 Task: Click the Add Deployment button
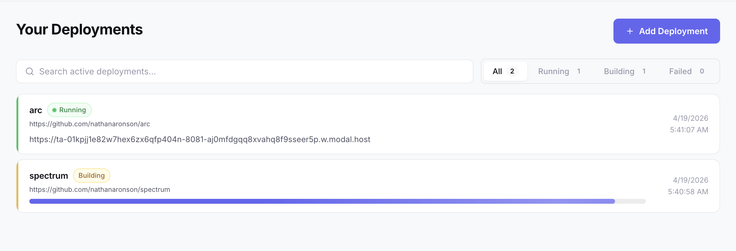666,31
